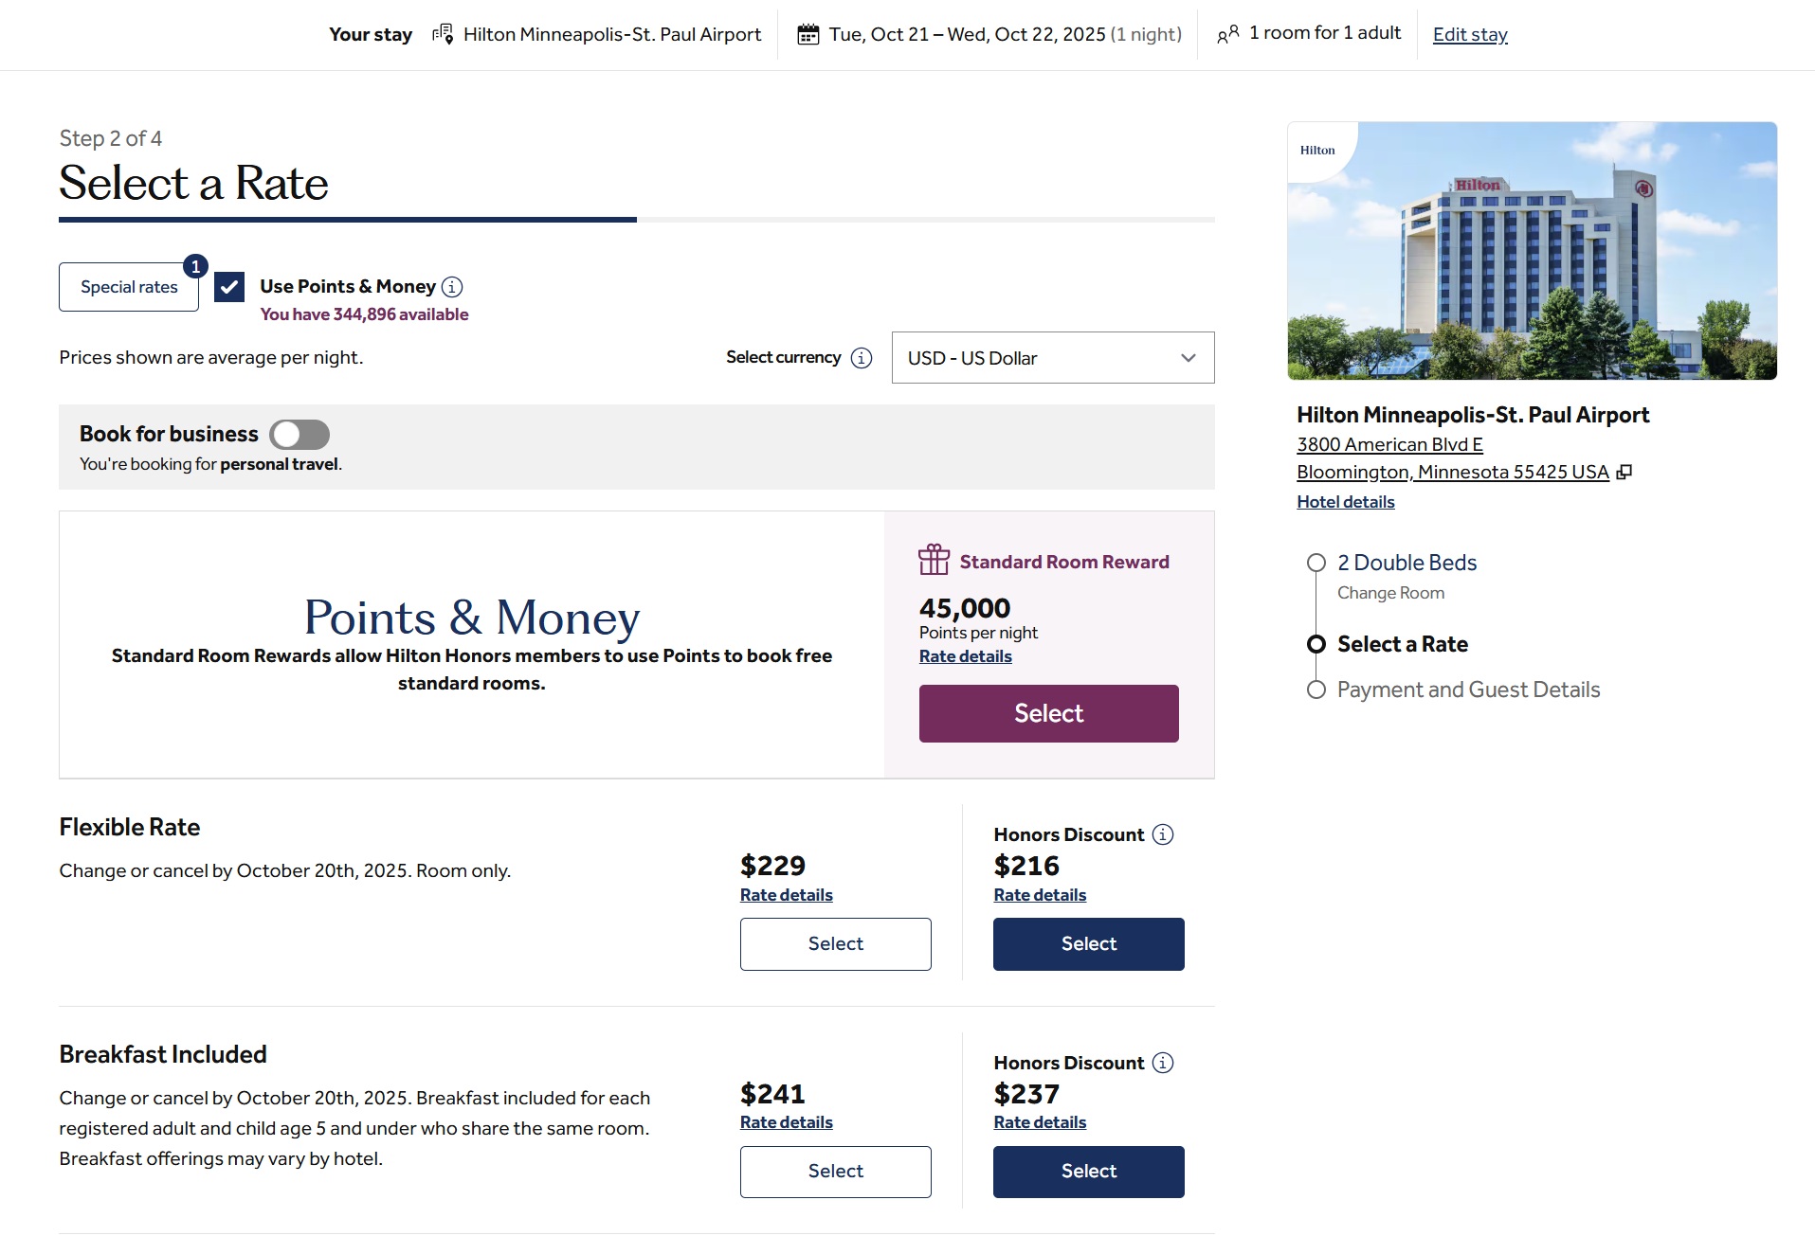Click the hotel building icon in the stay bar
The image size is (1815, 1254).
(443, 34)
